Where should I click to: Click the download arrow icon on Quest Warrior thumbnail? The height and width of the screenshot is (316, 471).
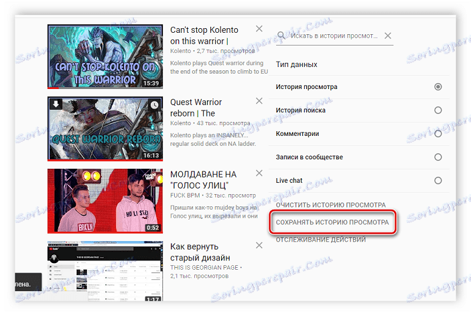(56, 104)
